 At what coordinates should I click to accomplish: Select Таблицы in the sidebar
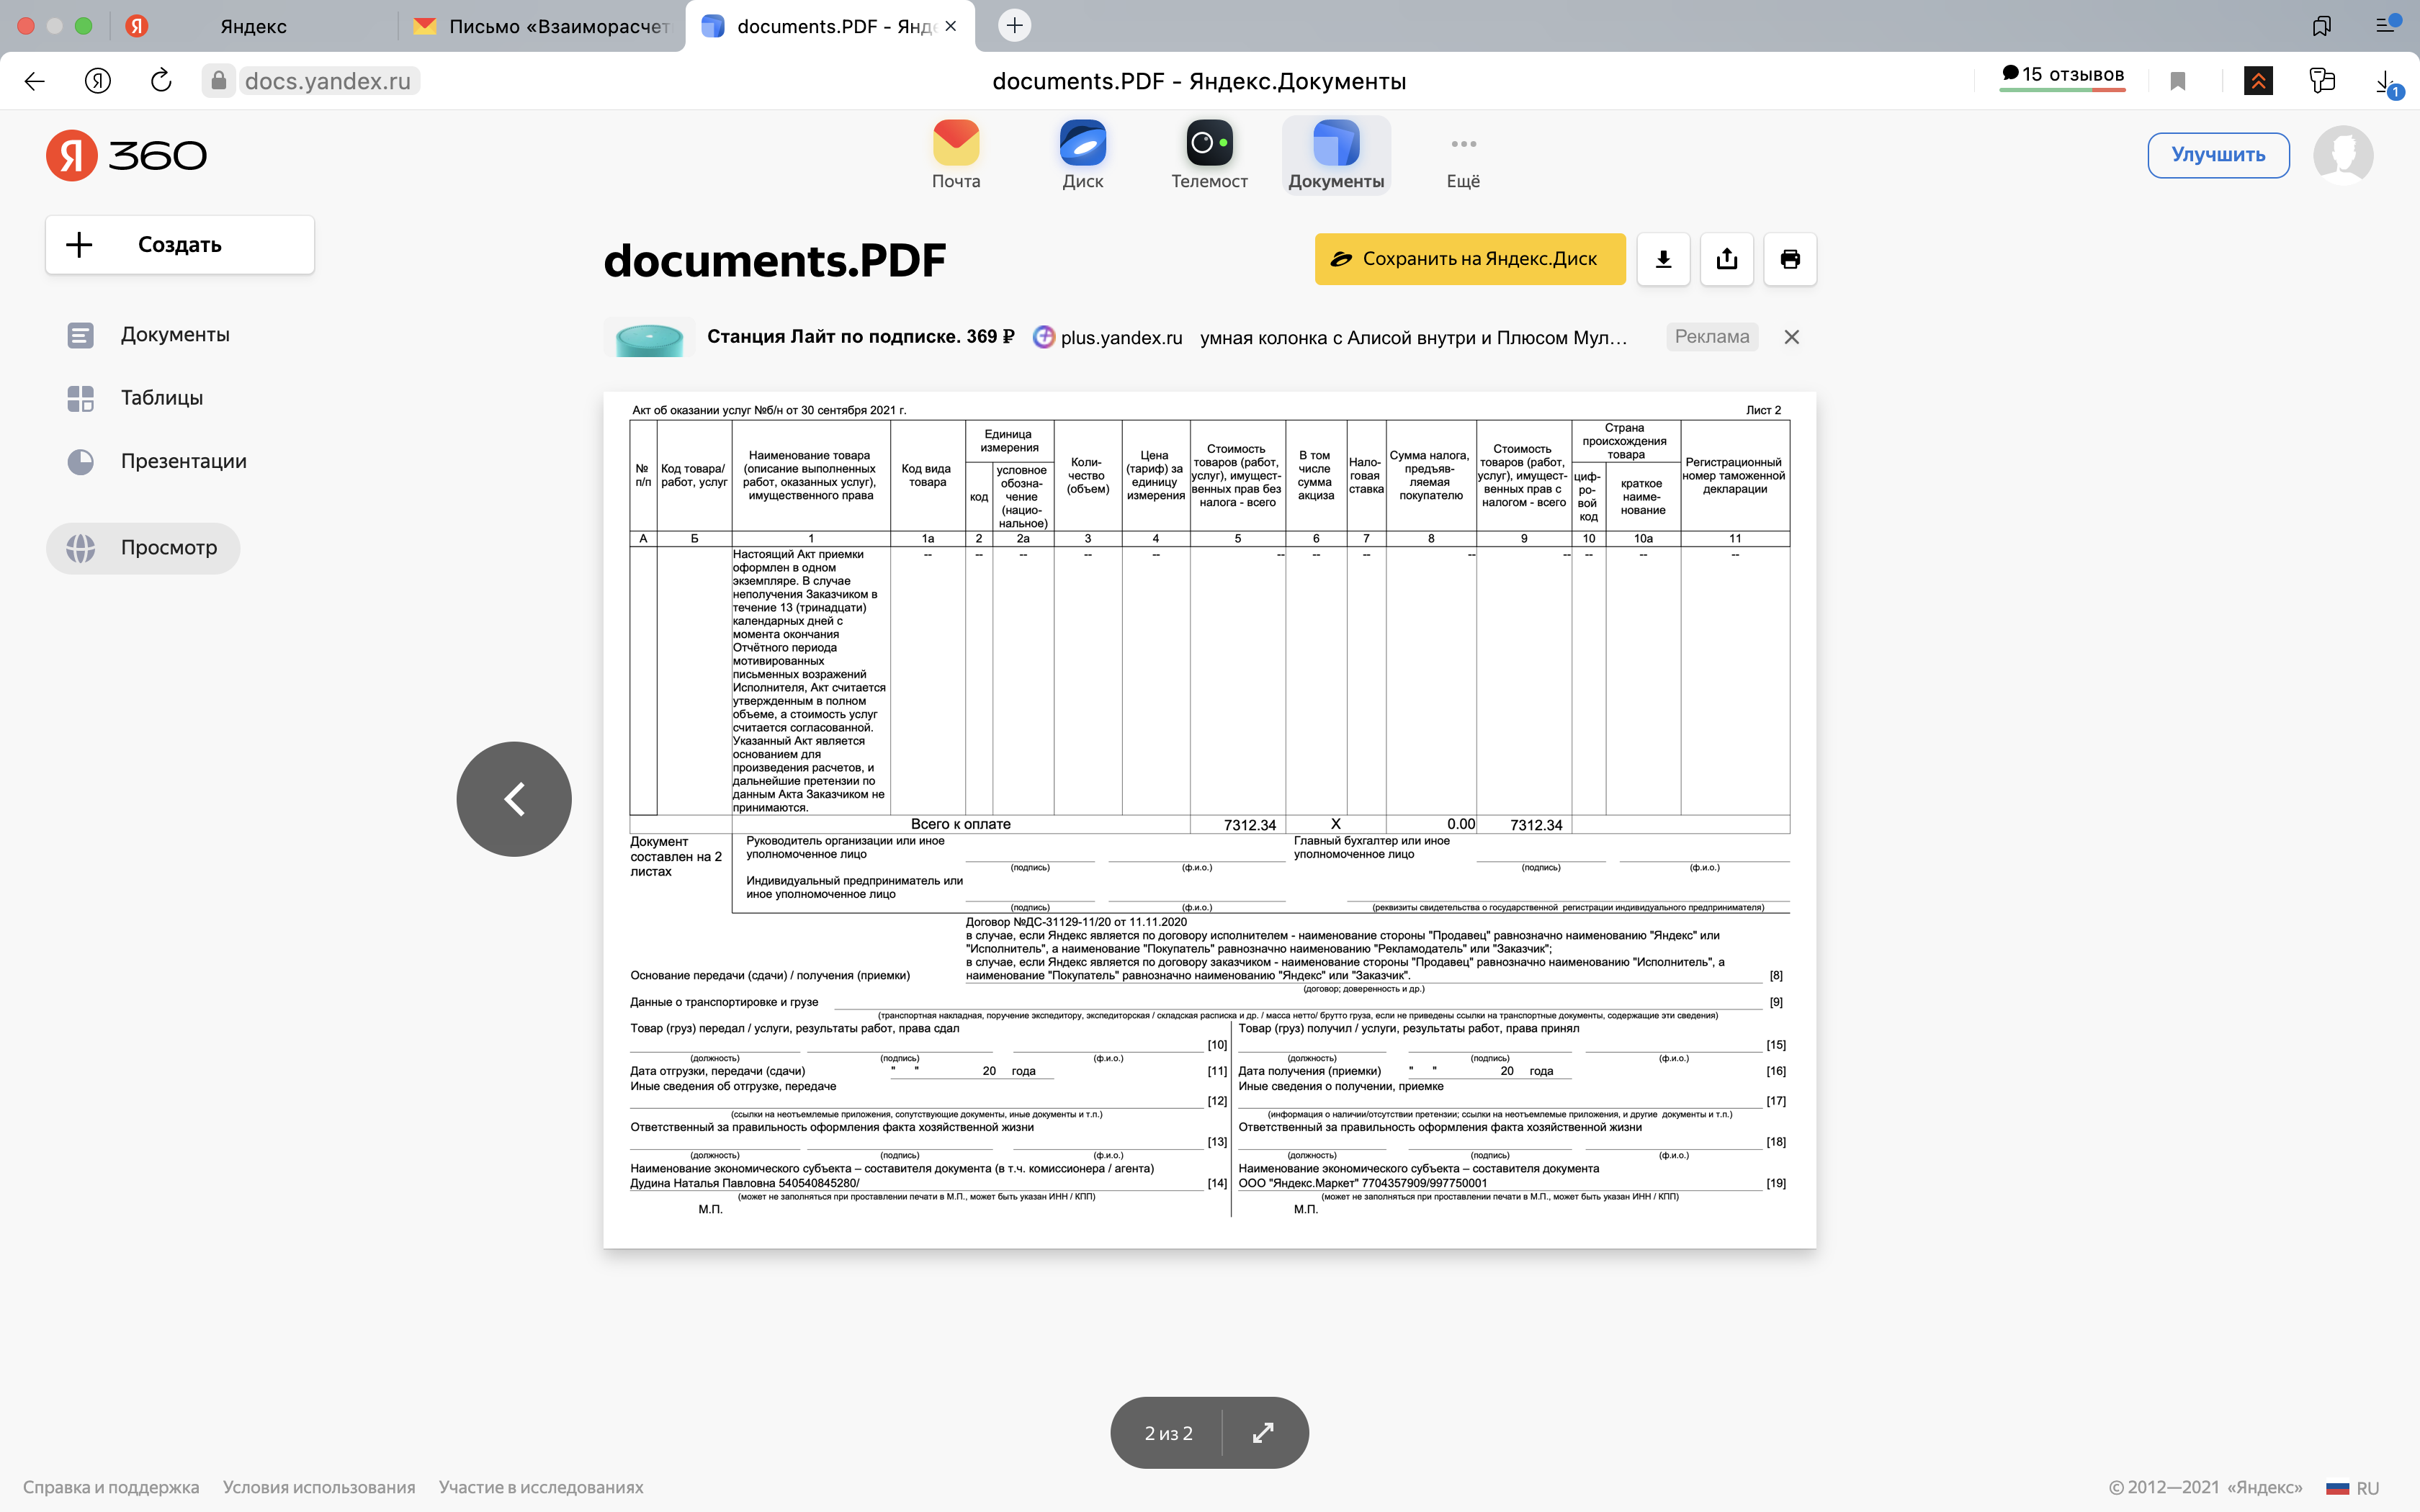click(161, 398)
